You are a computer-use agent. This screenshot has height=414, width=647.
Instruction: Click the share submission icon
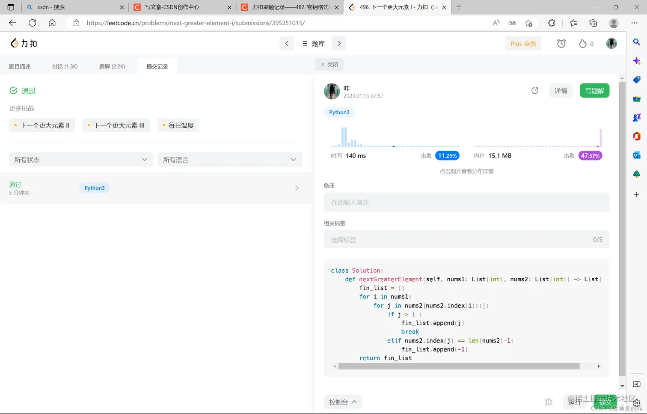point(534,90)
